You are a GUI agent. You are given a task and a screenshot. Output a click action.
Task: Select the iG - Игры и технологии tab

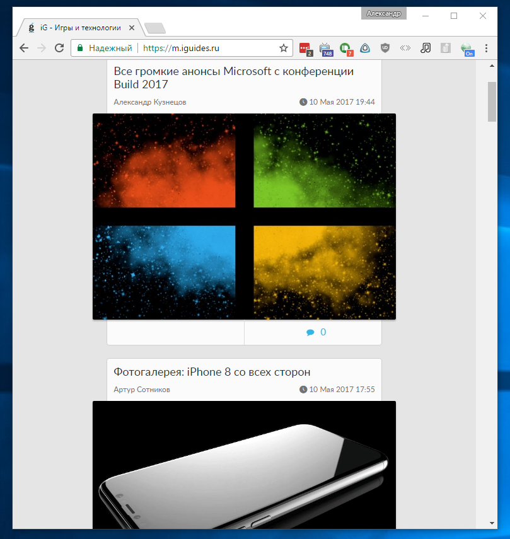click(x=76, y=28)
